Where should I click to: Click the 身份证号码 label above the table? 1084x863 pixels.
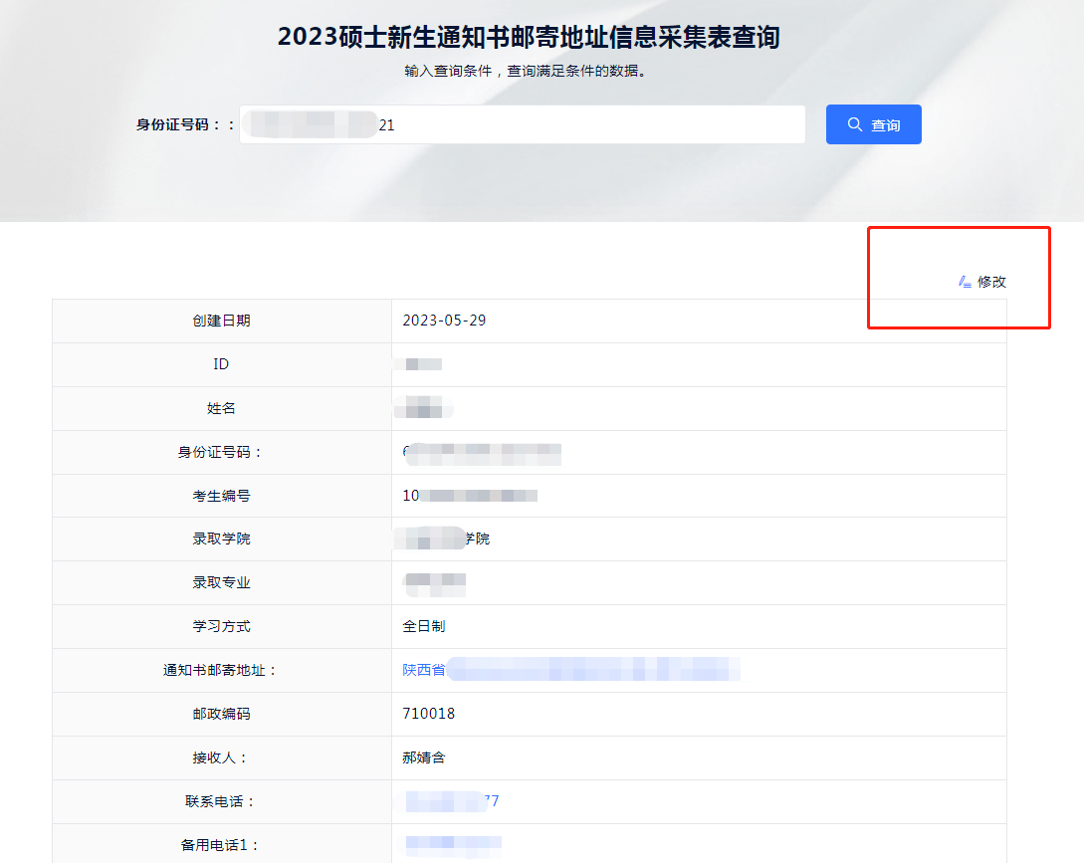coord(184,124)
